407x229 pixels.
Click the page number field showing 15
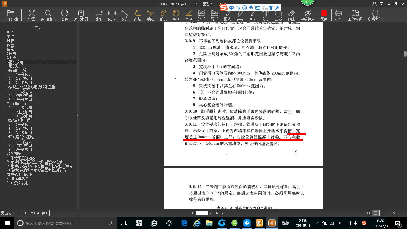pyautogui.click(x=202, y=213)
